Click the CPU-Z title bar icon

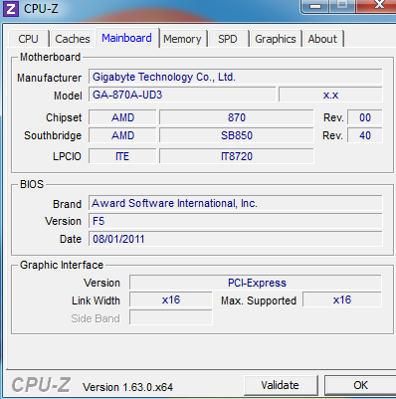(x=10, y=9)
